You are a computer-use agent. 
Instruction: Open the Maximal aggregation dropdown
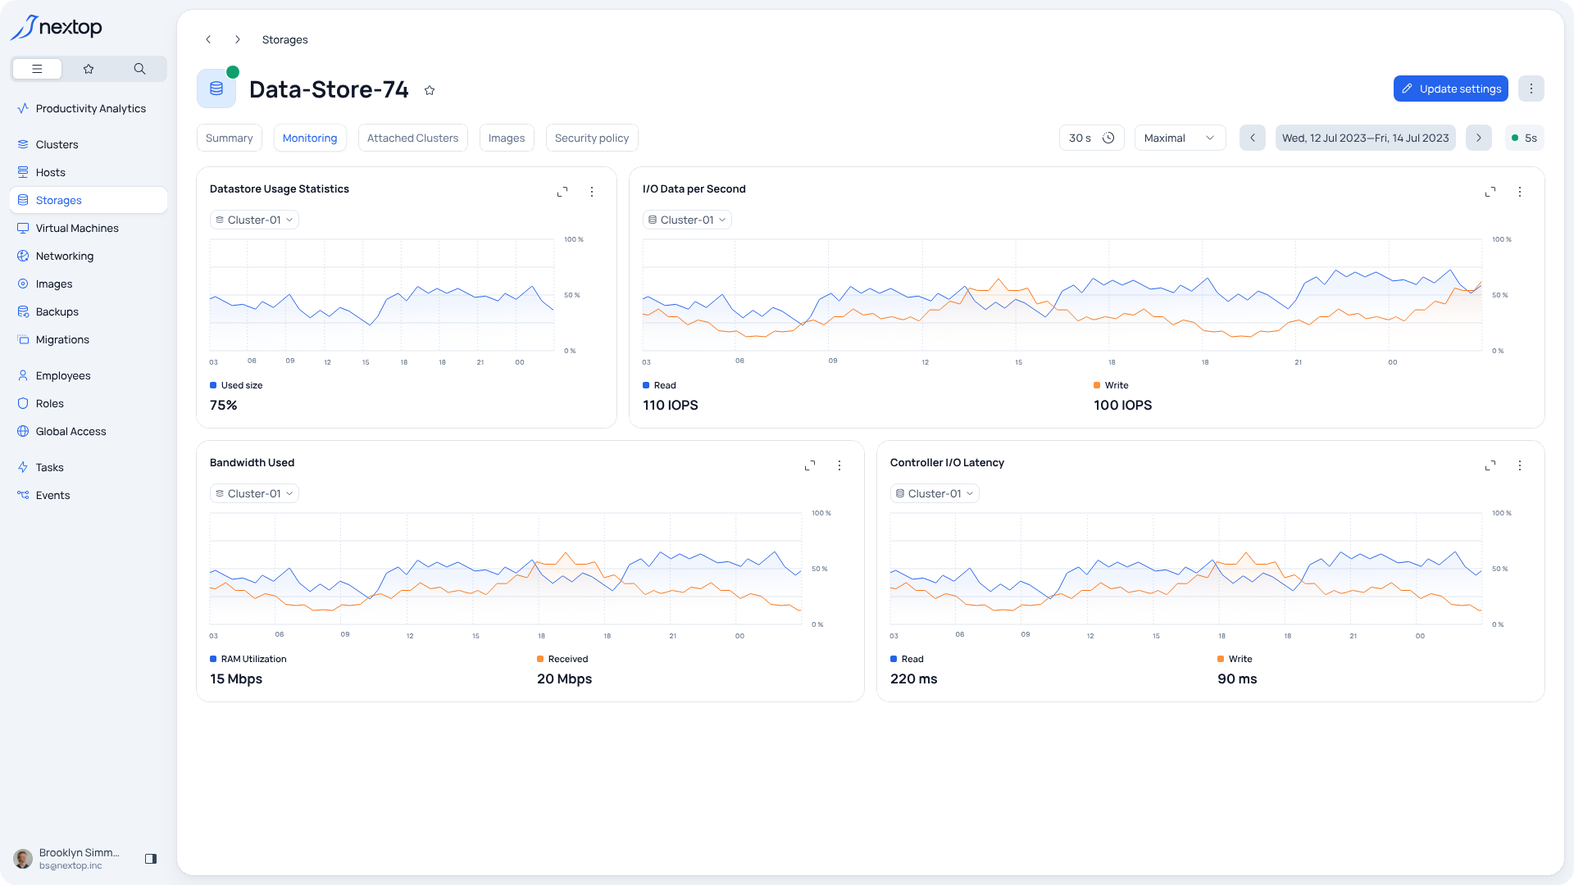[1179, 138]
